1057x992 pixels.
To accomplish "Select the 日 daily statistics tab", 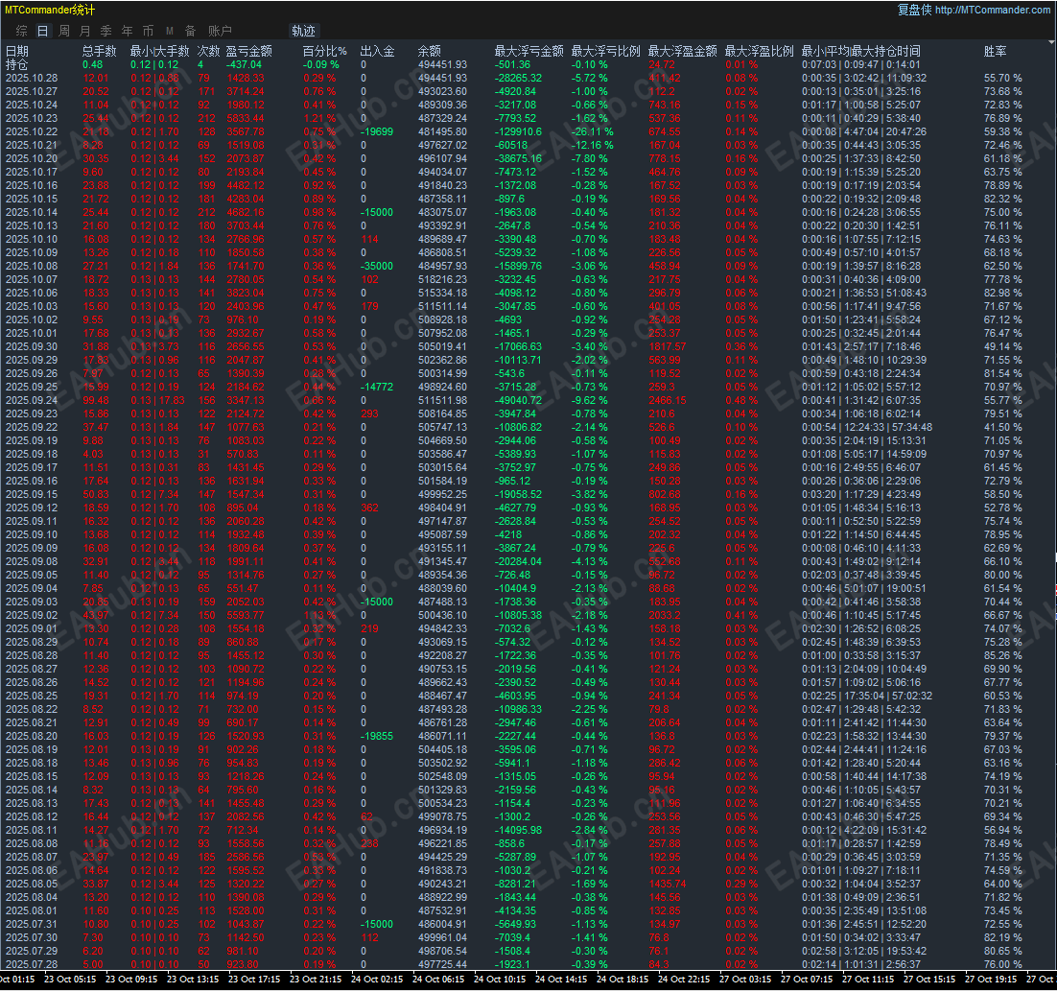I will 42,31.
